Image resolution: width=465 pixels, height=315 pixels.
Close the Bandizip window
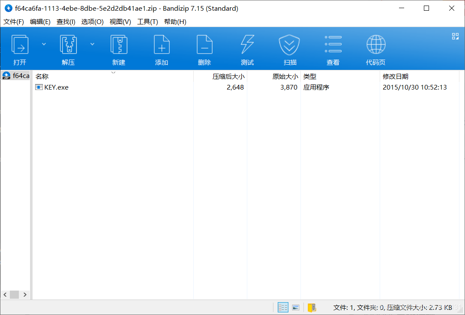click(452, 8)
